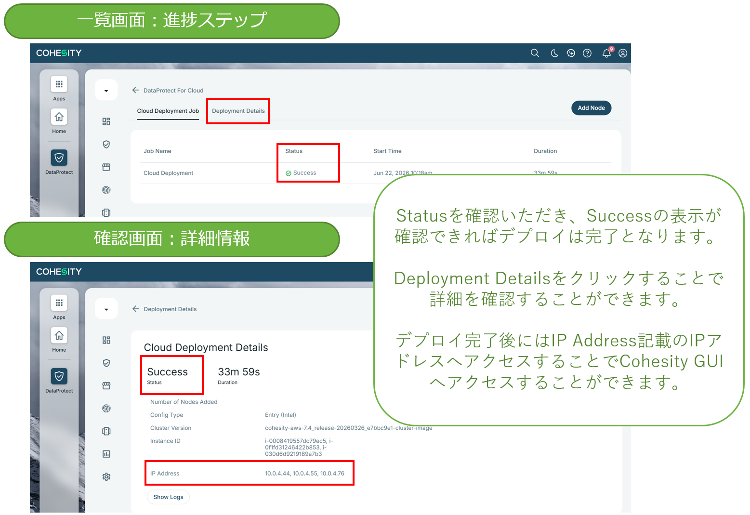The width and height of the screenshot is (750, 515).
Task: Open the help question mark icon
Action: 587,53
